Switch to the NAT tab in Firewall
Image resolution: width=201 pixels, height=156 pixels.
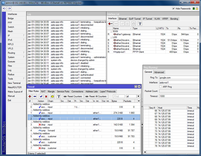click(43, 91)
